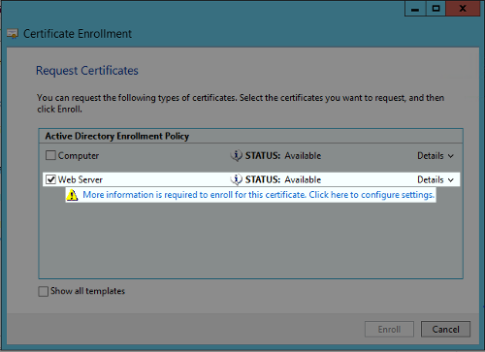Check the Computer certificate checkbox
485x352 pixels.
click(x=50, y=155)
